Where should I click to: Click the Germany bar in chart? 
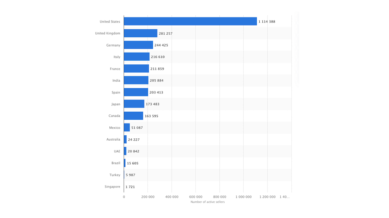tap(138, 45)
